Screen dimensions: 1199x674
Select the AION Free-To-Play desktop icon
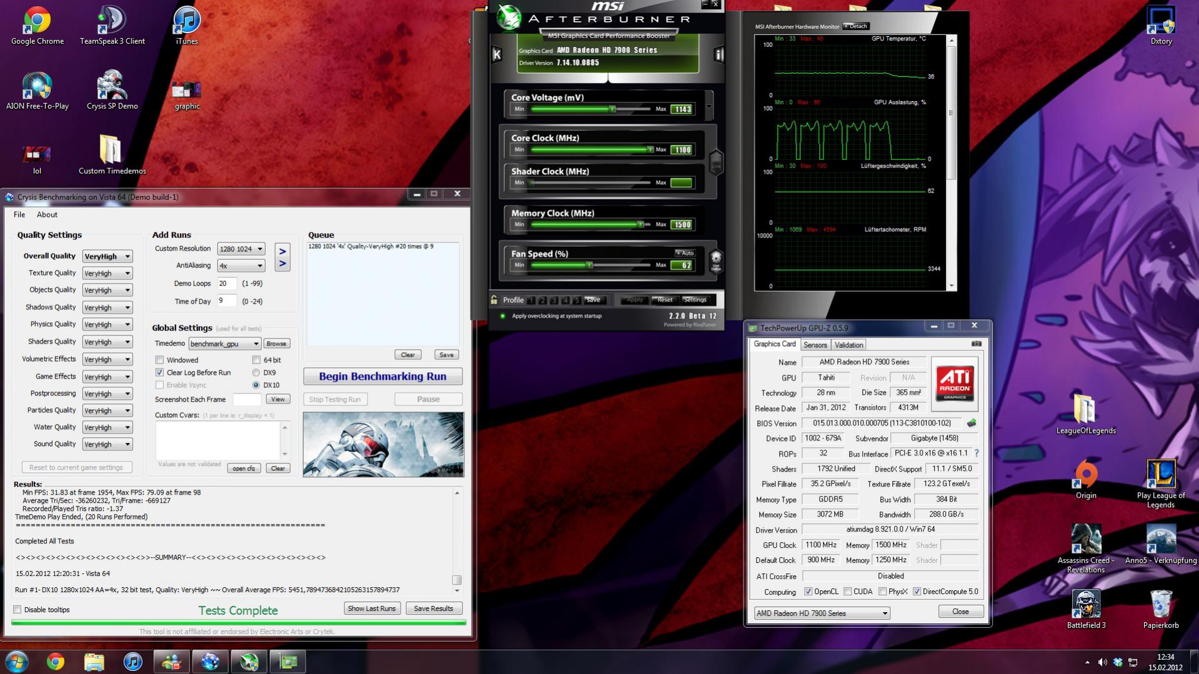[37, 91]
